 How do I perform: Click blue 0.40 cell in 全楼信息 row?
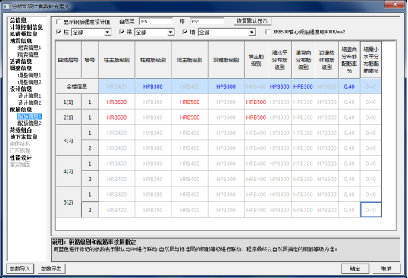[349, 86]
